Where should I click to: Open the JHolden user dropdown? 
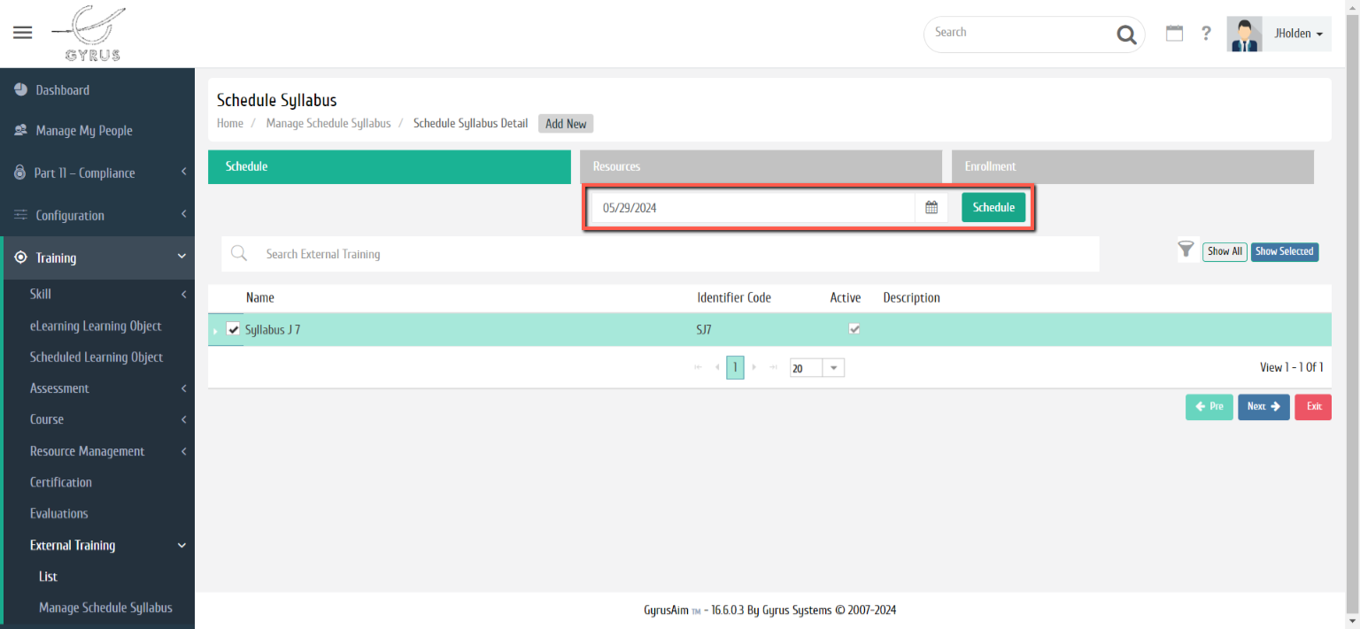[x=1298, y=34]
